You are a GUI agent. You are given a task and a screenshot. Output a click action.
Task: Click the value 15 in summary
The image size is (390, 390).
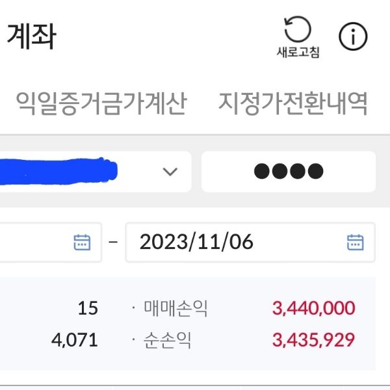88,308
